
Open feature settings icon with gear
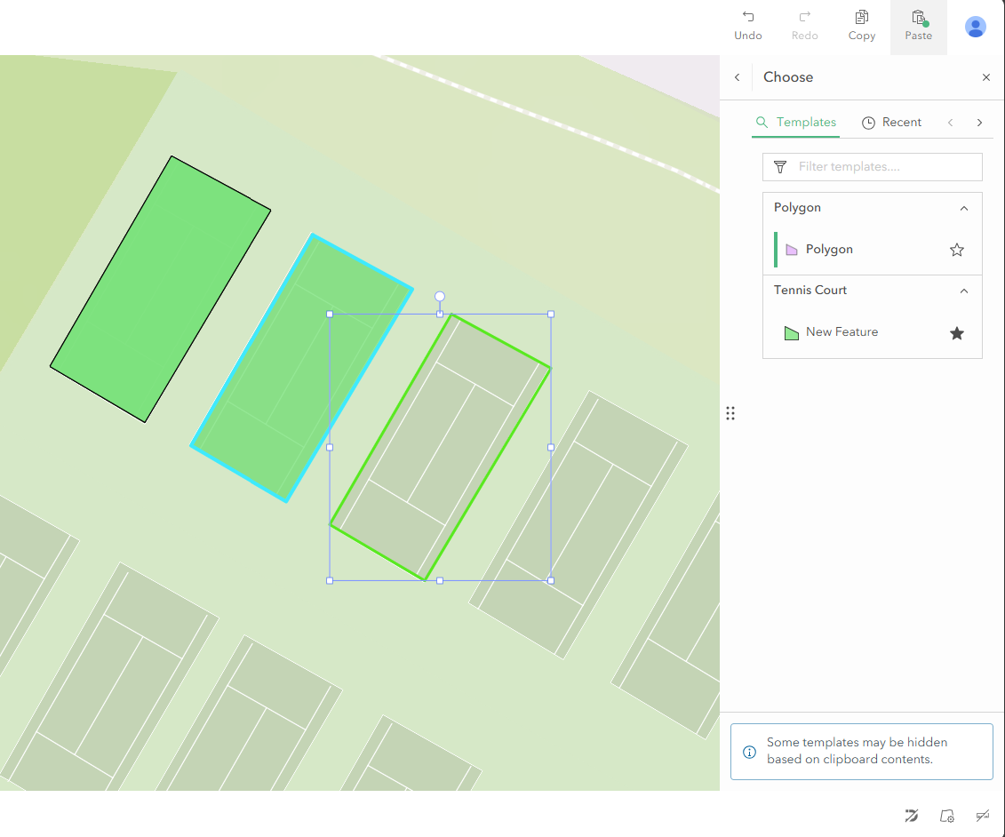[946, 816]
